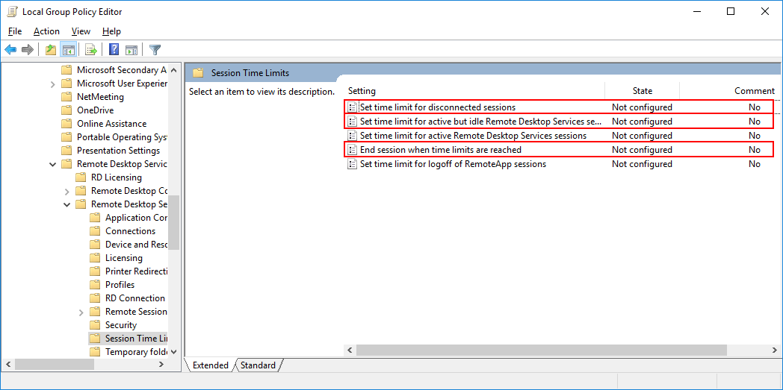Click the Up One Level folder icon
Screen dimensions: 783x390
pos(51,50)
